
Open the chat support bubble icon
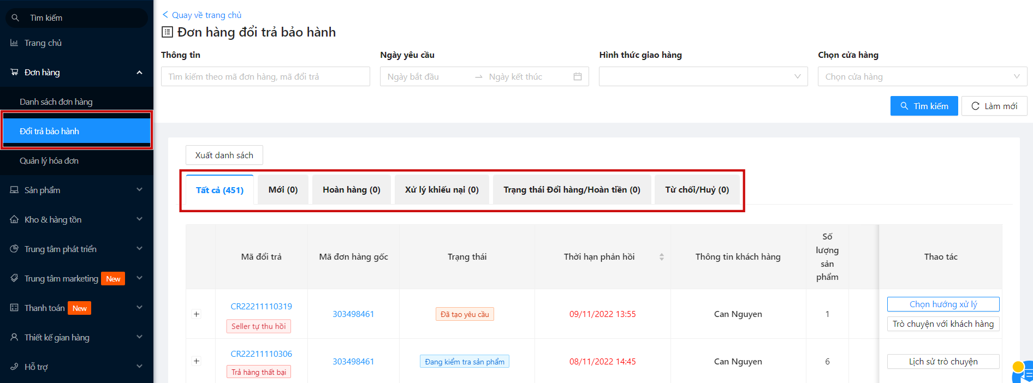tap(1021, 371)
